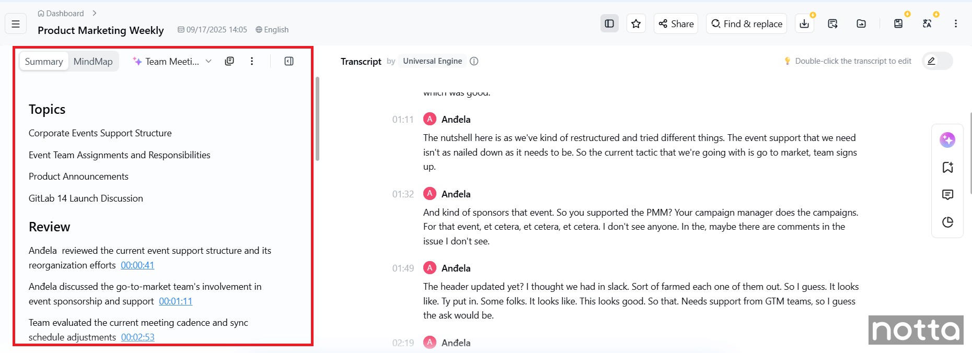The width and height of the screenshot is (972, 353).
Task: Star this recording as favorite
Action: 636,23
